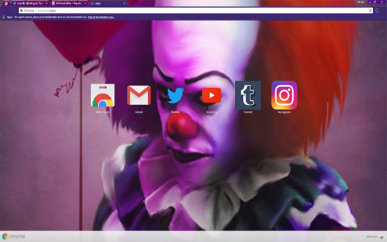Open the profile name button in title bar

pos(360,2)
